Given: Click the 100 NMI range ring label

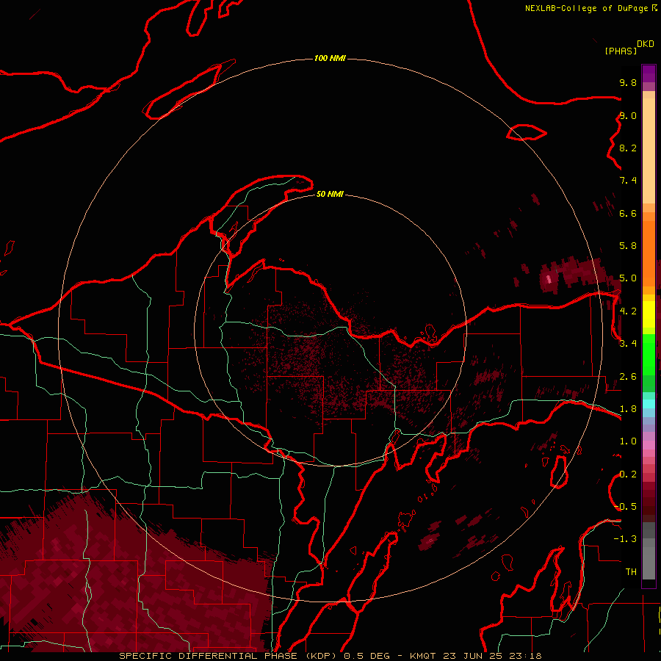Looking at the screenshot, I should pos(330,58).
